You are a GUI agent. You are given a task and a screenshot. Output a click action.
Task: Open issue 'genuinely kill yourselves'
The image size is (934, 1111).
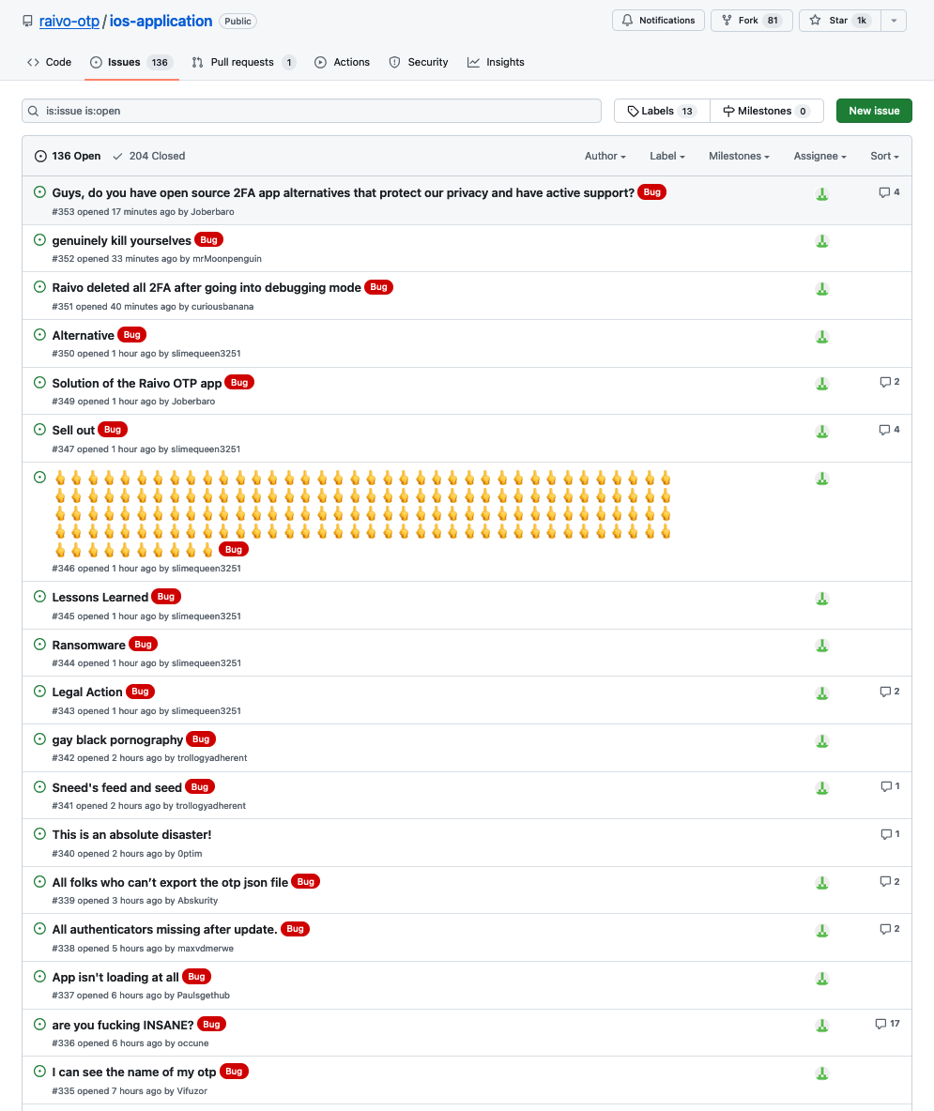121,241
